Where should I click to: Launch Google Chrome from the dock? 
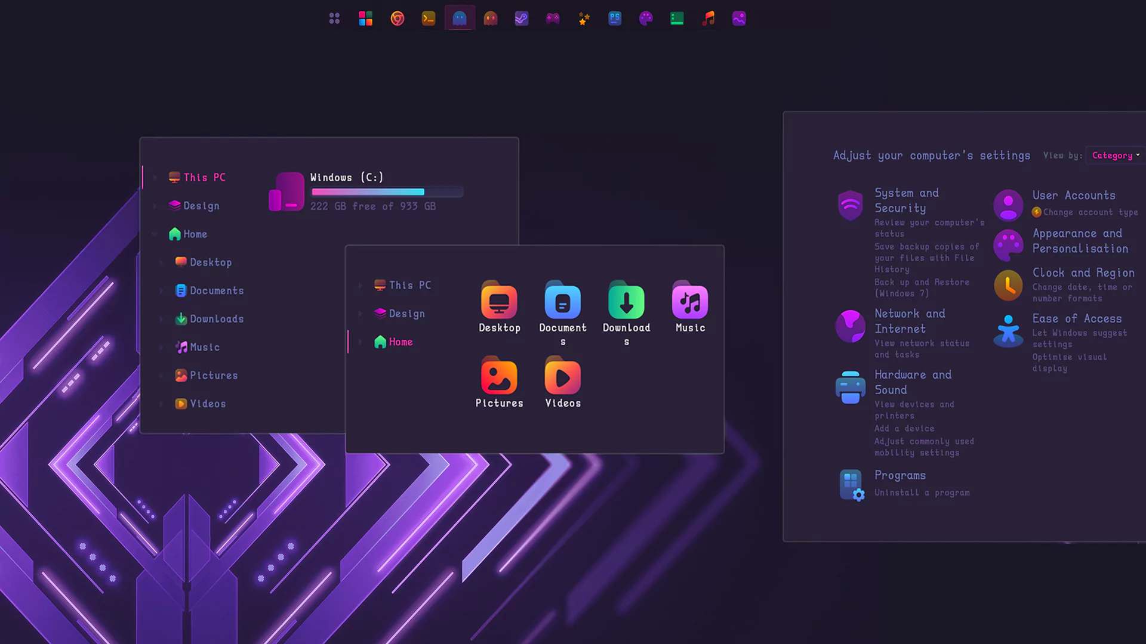[x=398, y=18]
